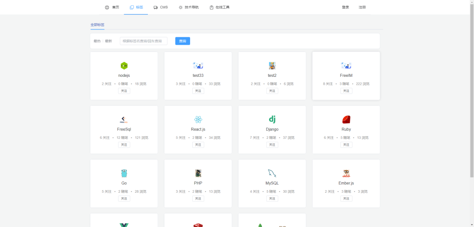Follow the FreeIM tag

point(346,91)
